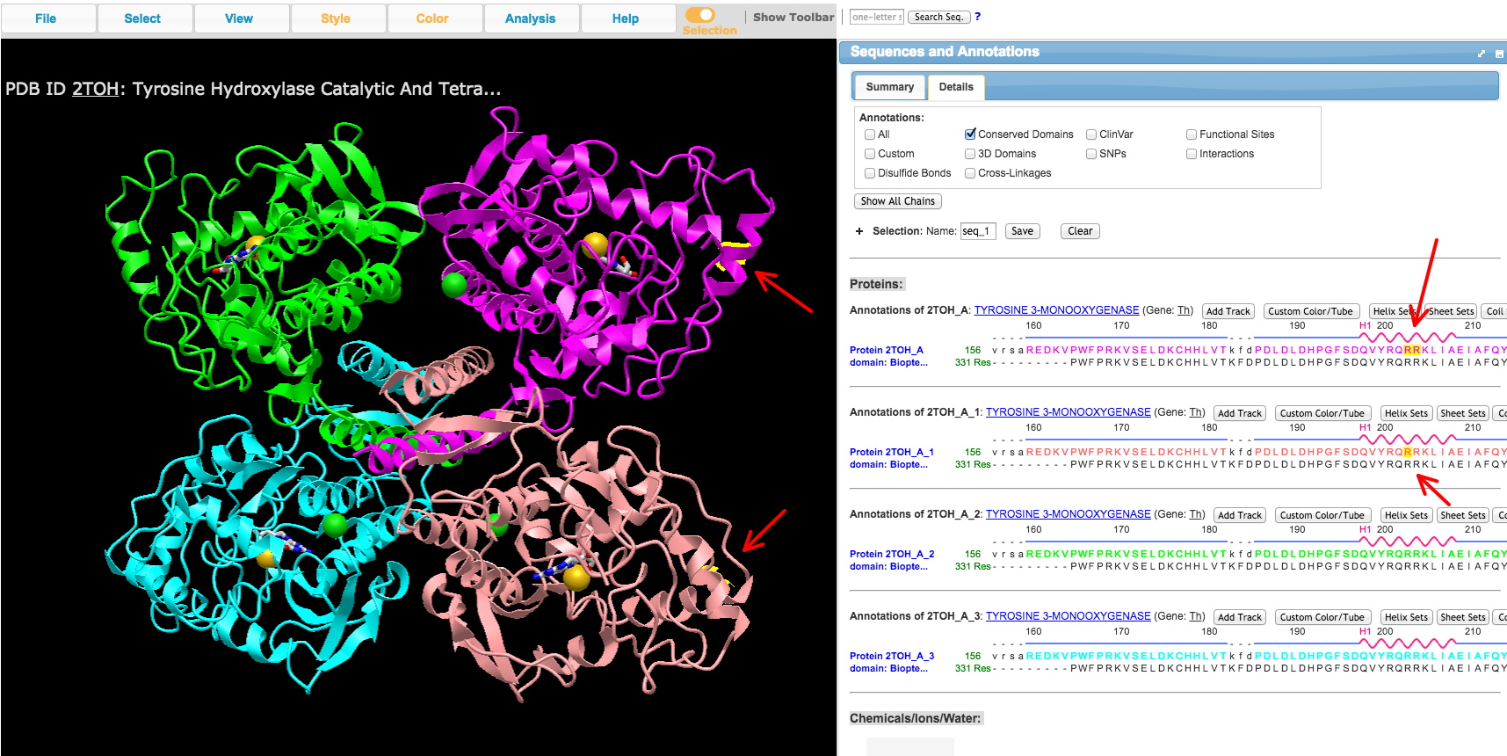Click the seq_1 selection name field
This screenshot has height=756, width=1507.
tap(977, 231)
